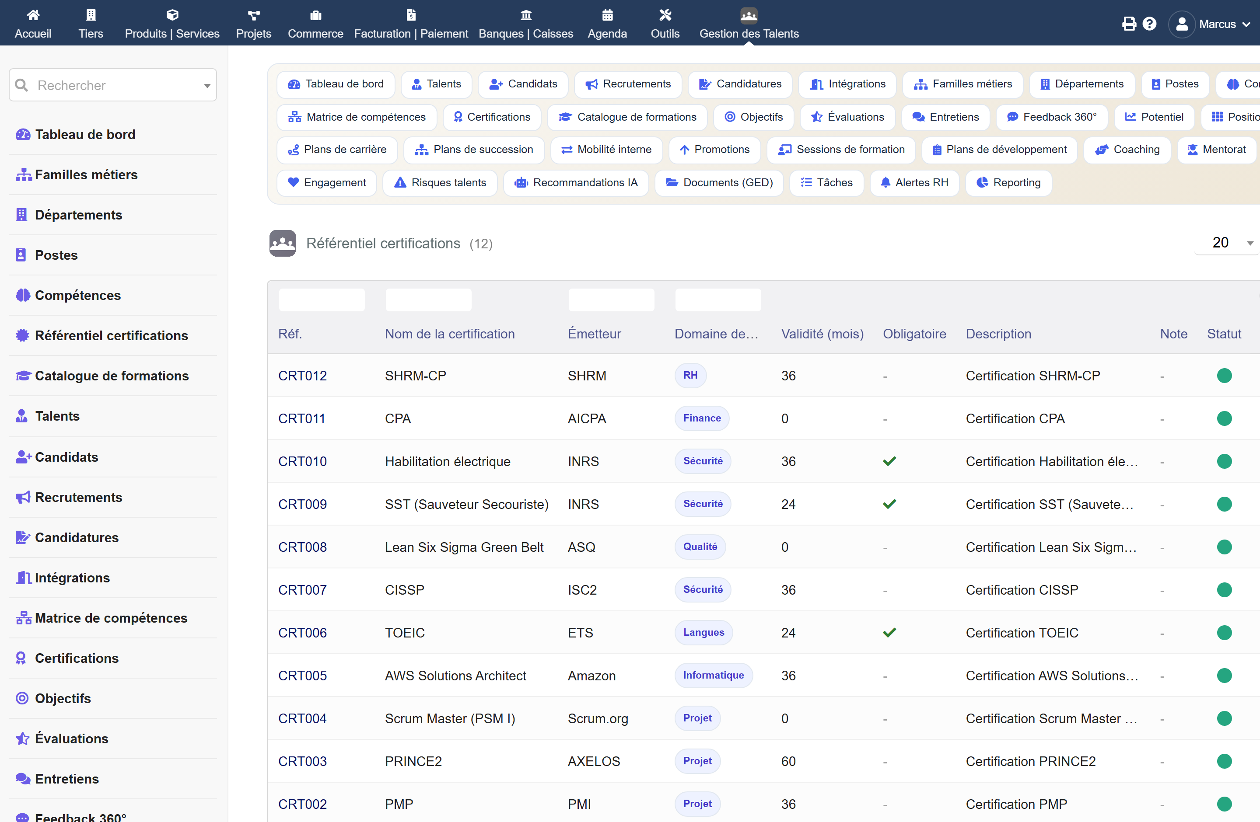1260x822 pixels.
Task: Select Plans de succession tab
Action: 474,150
